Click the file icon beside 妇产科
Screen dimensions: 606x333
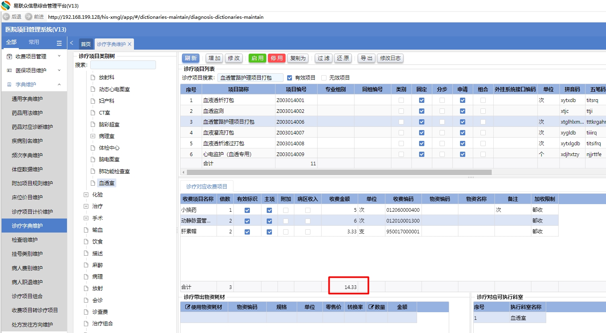coord(93,101)
